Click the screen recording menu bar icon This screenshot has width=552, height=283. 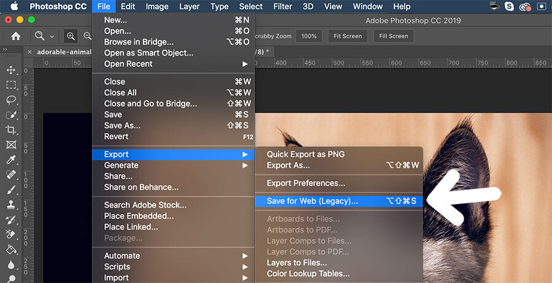tap(541, 6)
